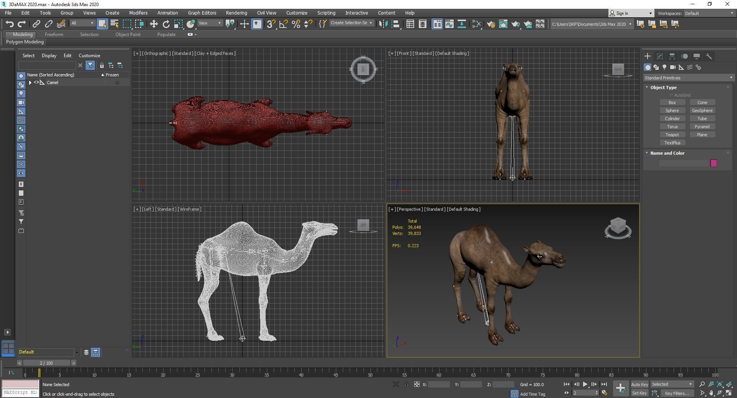Click the object name input field
The width and height of the screenshot is (737, 398).
[683, 163]
